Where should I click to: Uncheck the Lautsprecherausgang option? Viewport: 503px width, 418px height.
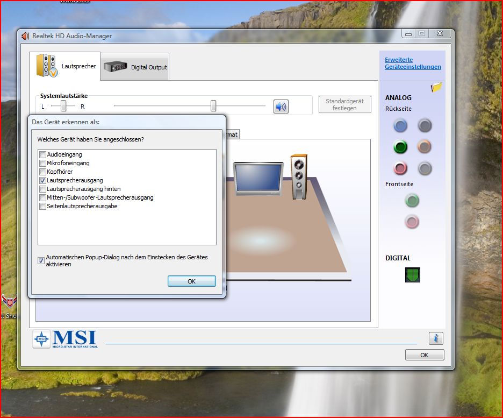pos(42,180)
